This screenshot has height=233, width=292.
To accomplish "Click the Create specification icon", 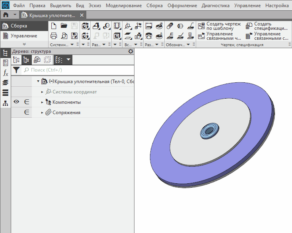I will [x=249, y=26].
